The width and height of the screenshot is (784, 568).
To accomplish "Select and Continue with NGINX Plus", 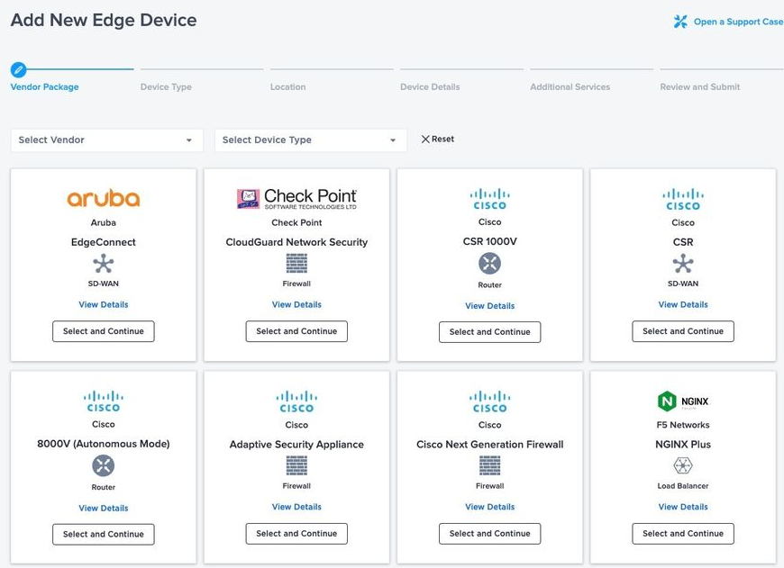I will [x=683, y=534].
